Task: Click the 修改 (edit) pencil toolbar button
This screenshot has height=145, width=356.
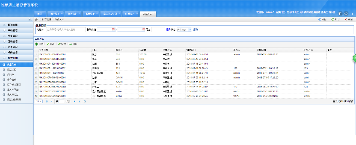Action: pyautogui.click(x=51, y=44)
